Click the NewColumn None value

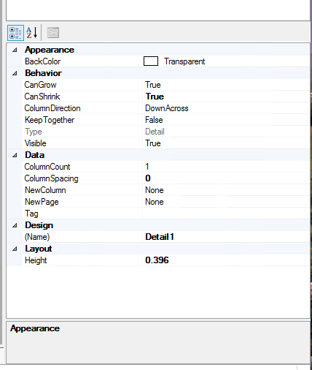point(155,190)
